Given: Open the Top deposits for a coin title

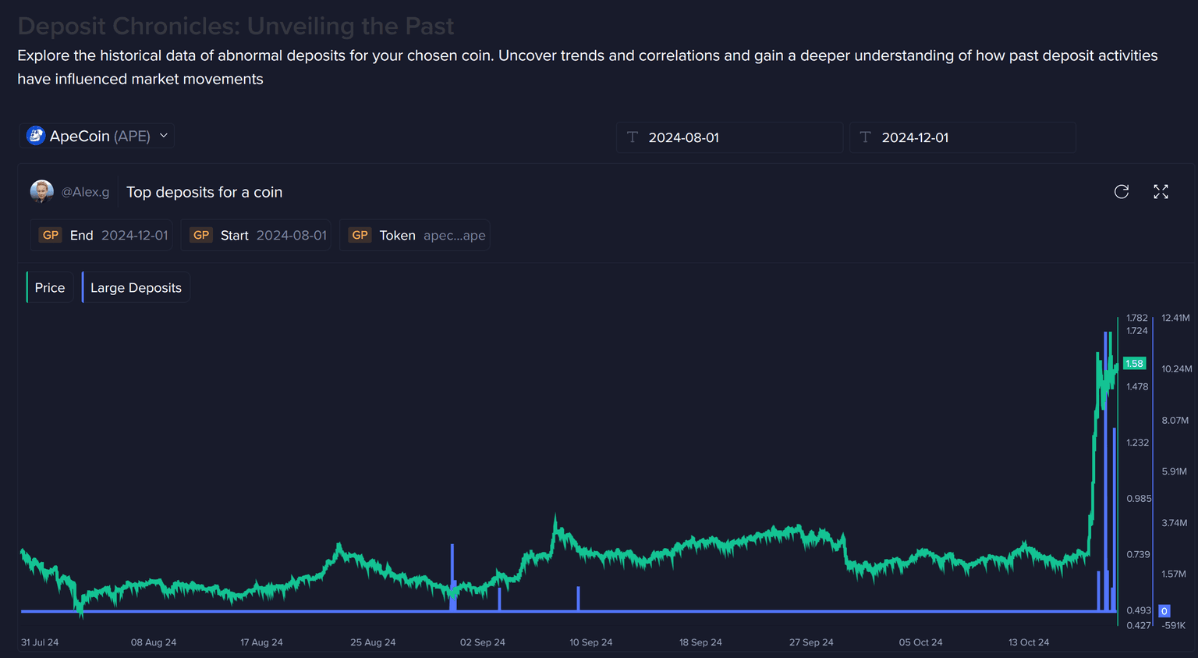Looking at the screenshot, I should tap(204, 192).
